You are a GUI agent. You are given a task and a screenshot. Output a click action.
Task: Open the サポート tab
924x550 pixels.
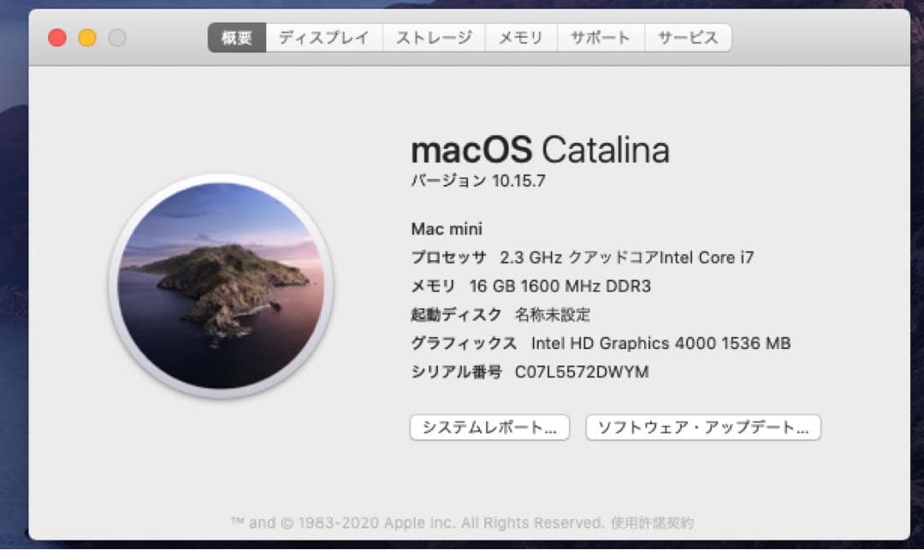coord(600,37)
